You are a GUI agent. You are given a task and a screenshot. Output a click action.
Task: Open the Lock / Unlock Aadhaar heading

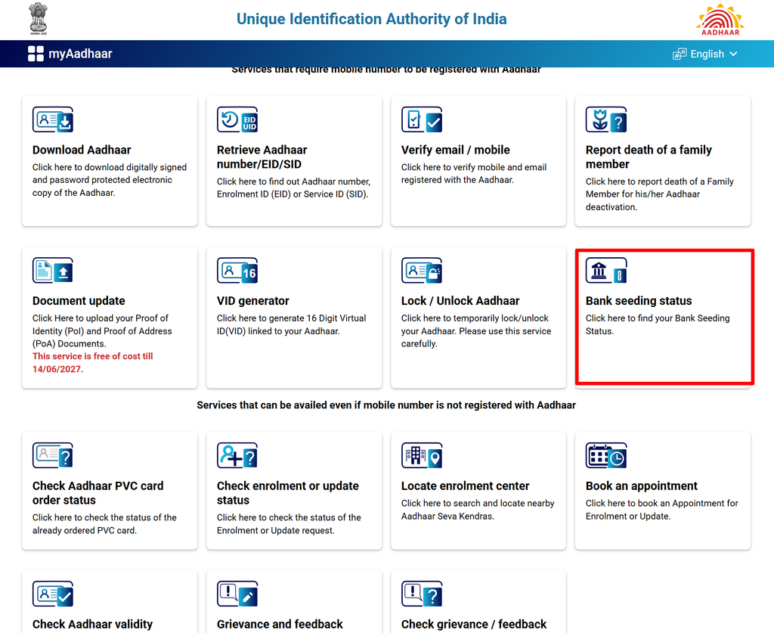click(460, 301)
